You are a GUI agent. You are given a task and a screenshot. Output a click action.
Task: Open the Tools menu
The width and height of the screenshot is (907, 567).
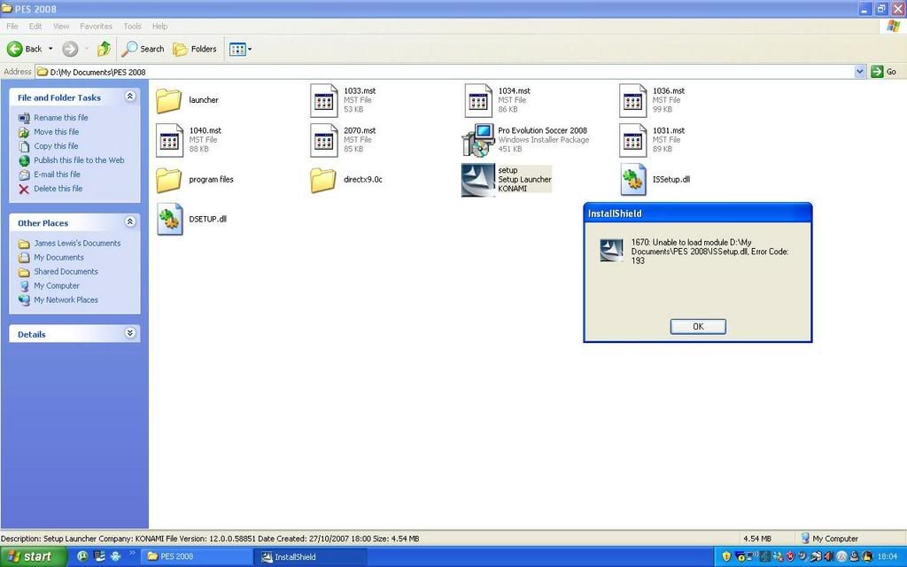[x=132, y=26]
